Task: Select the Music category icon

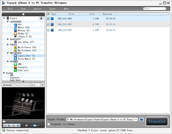Action: coord(15,27)
